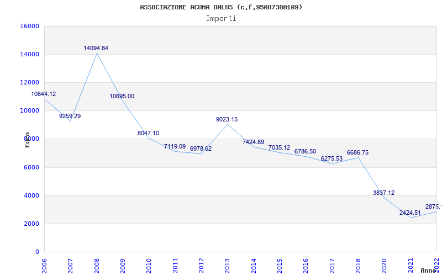Click the lowest value 2424.51
This screenshot has width=442, height=276.
pos(410,213)
